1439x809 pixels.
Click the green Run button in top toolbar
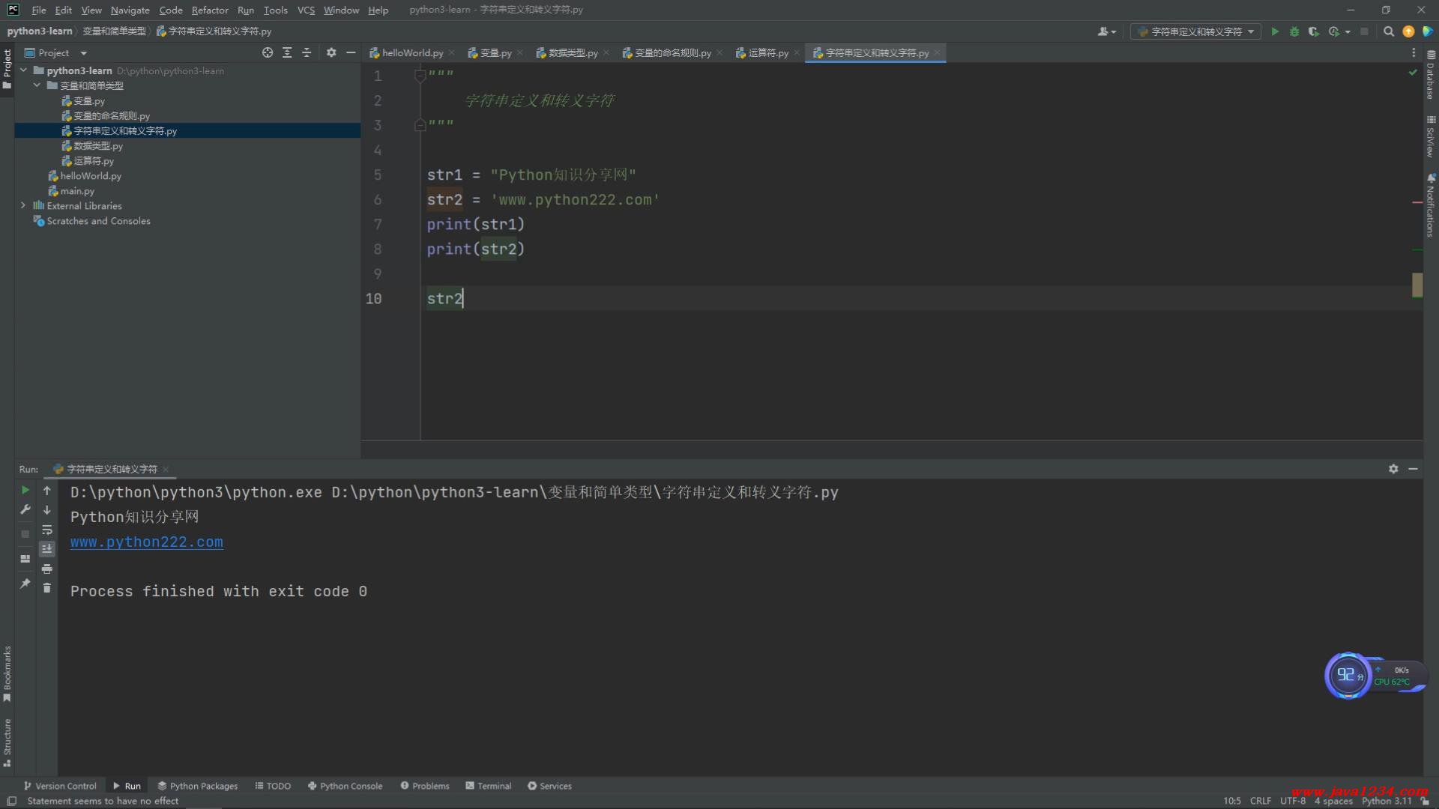1275,31
